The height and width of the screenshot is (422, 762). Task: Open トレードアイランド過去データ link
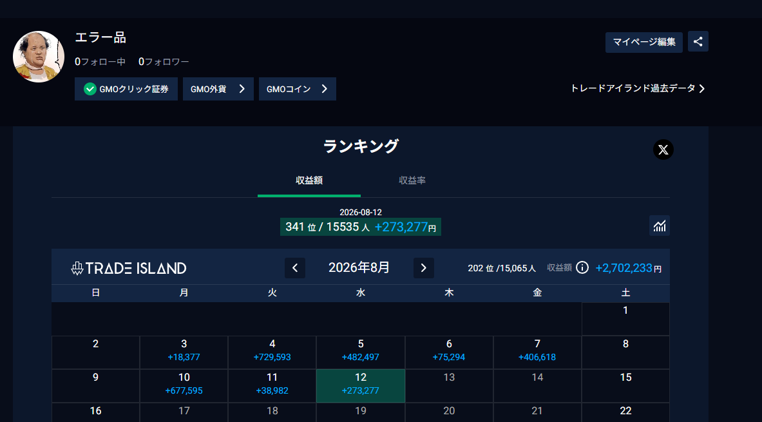(638, 88)
